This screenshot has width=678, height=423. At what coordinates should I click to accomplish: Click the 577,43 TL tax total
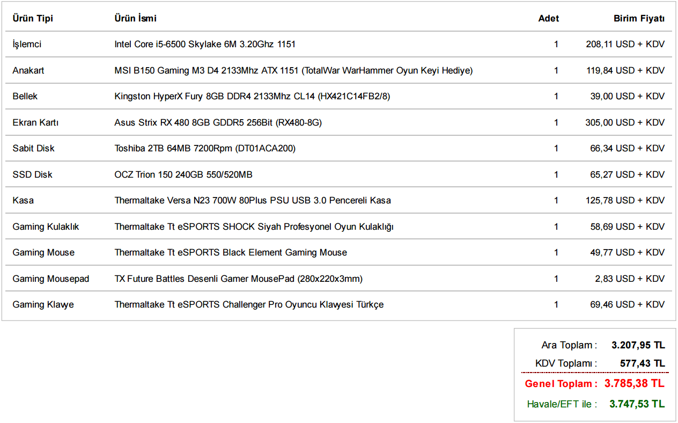[643, 363]
